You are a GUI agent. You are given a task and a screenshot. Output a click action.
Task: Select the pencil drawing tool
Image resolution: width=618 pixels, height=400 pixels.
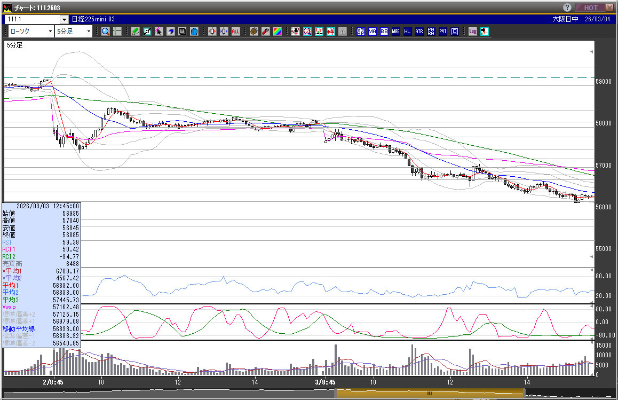tap(136, 32)
